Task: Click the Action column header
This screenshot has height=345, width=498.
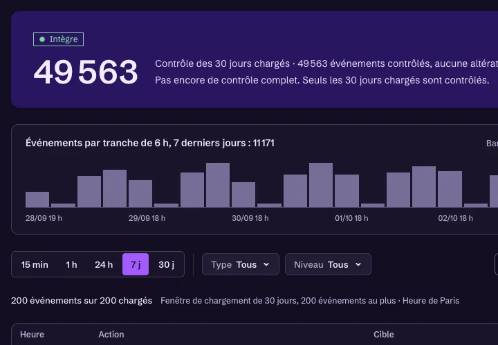Action: point(111,335)
